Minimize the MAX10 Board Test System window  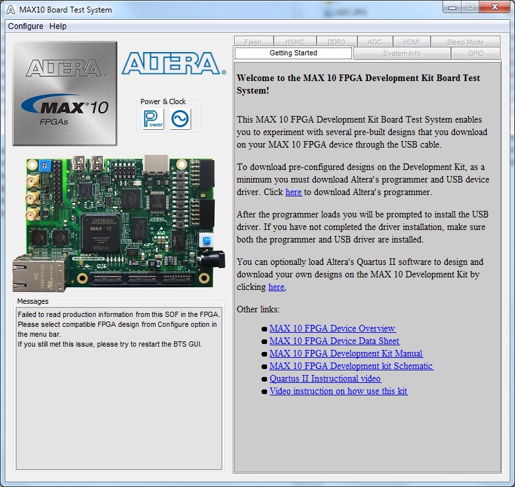tap(452, 7)
